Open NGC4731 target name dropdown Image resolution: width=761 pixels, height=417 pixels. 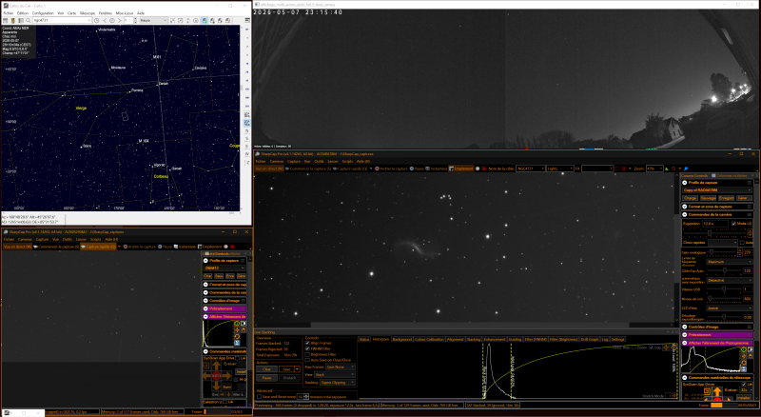tap(531, 169)
